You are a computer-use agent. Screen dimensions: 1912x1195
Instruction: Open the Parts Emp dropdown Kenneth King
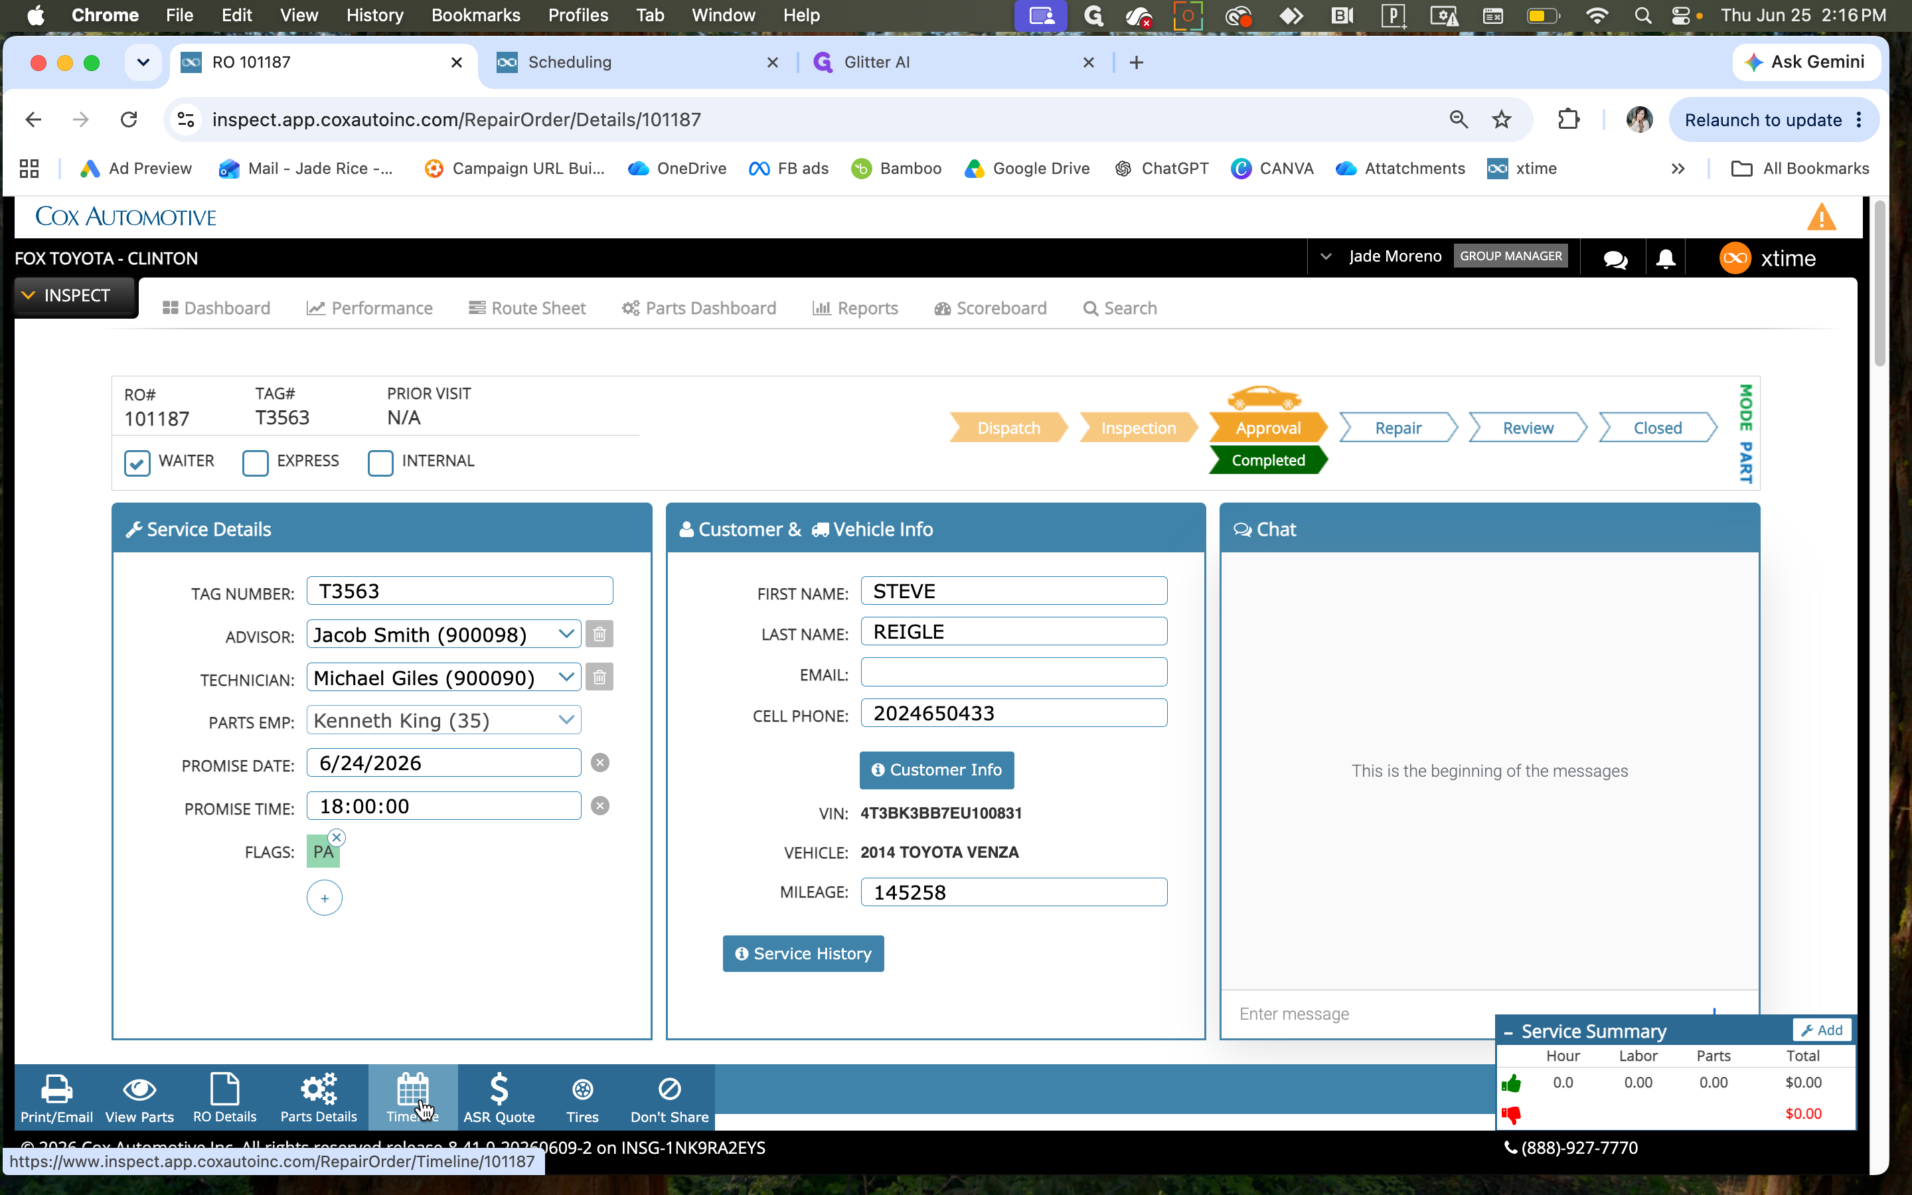point(443,720)
